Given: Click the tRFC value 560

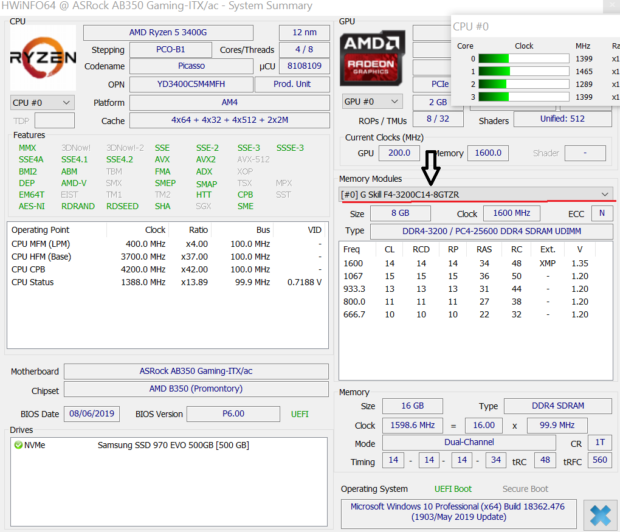Looking at the screenshot, I should click(x=600, y=460).
